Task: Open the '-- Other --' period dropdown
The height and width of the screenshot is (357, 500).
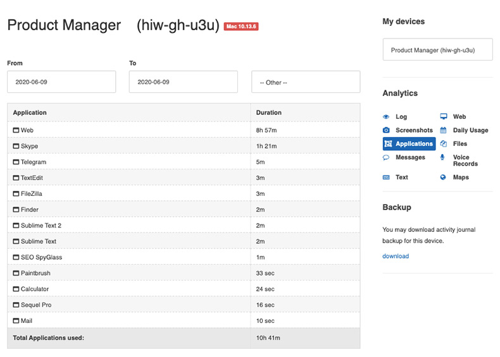Action: click(x=306, y=82)
